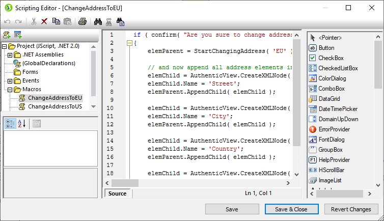Expand the Events folder node
The image size is (384, 221).
click(11, 80)
